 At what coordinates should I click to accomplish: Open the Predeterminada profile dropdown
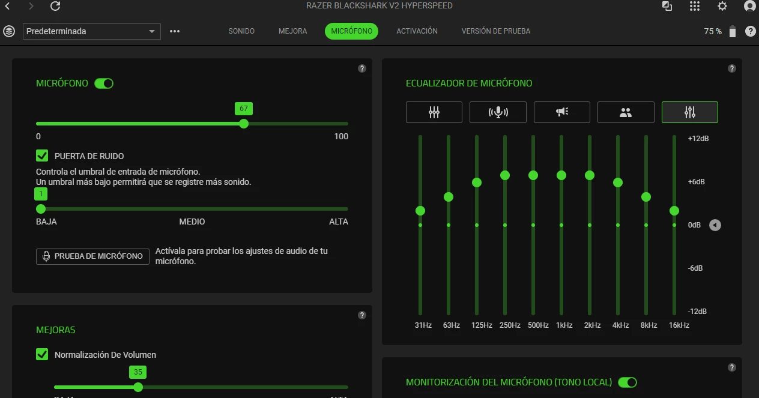click(x=92, y=31)
